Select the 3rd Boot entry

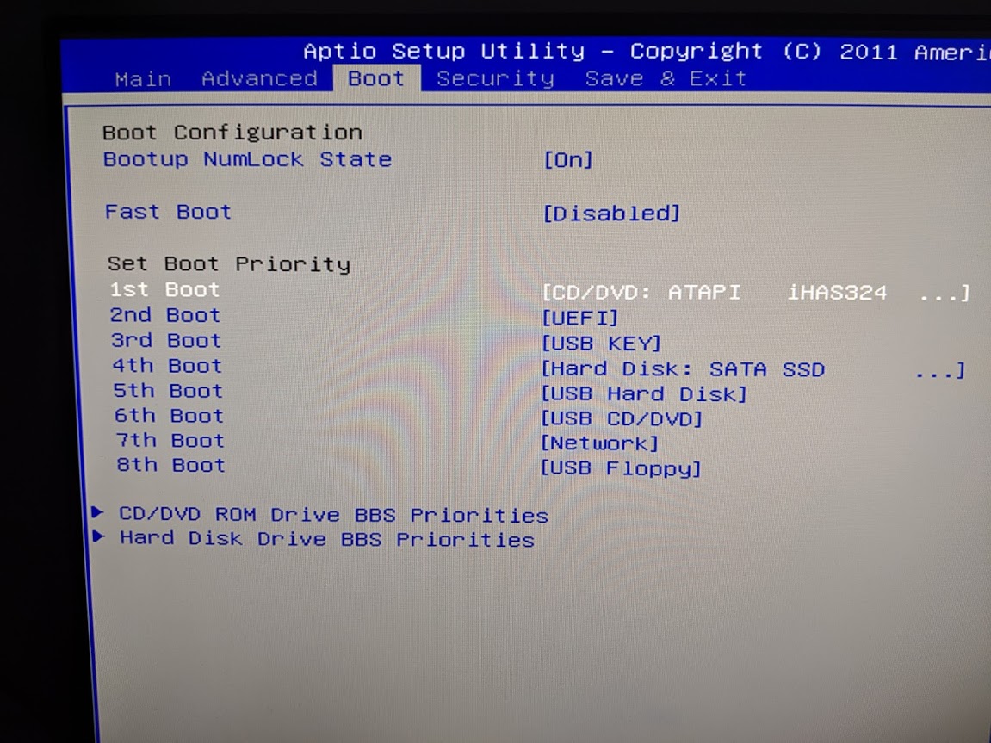(166, 340)
